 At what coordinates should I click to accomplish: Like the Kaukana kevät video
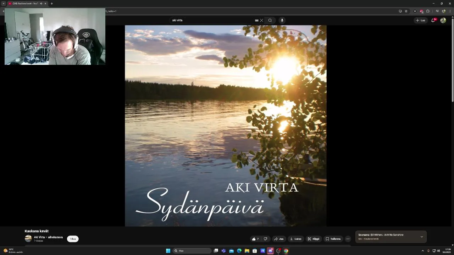tap(255, 239)
